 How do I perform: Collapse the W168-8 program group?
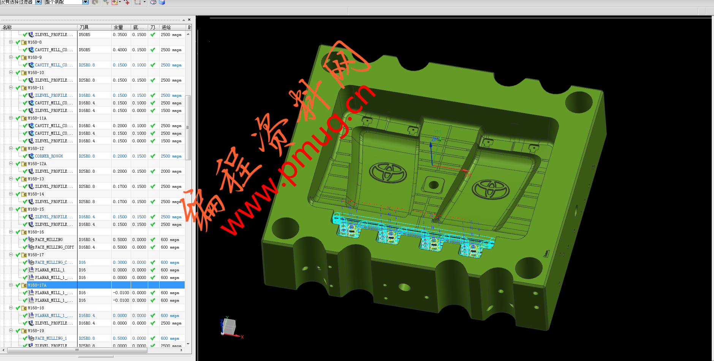click(11, 42)
